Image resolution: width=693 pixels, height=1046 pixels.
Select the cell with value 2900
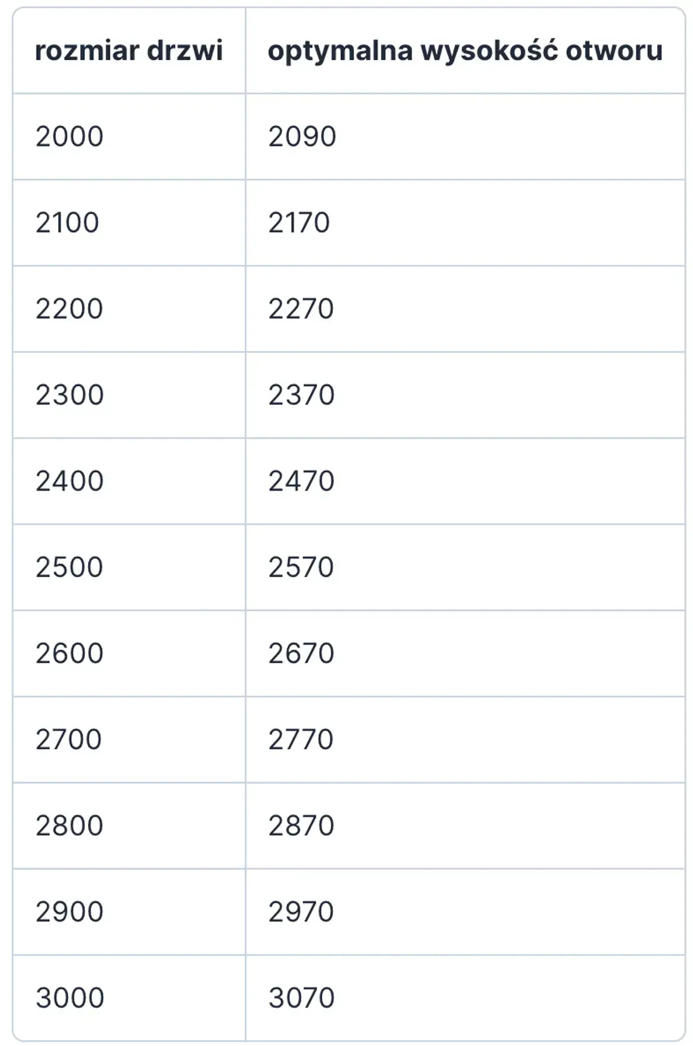click(70, 911)
